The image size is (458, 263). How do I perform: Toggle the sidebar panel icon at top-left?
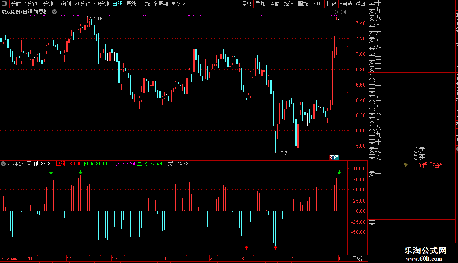(4, 4)
